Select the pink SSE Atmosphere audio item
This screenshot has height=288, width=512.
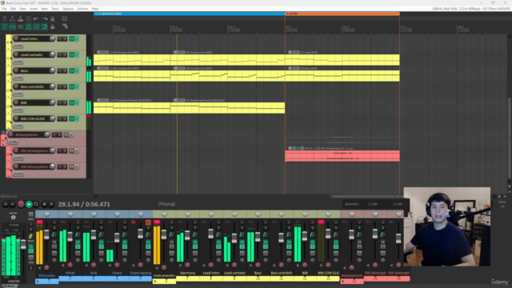pyautogui.click(x=342, y=156)
